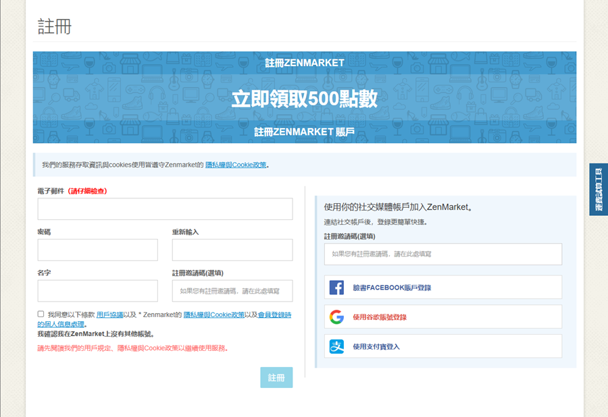Focus the 電子郵件 input field
The image size is (608, 417).
coord(166,209)
